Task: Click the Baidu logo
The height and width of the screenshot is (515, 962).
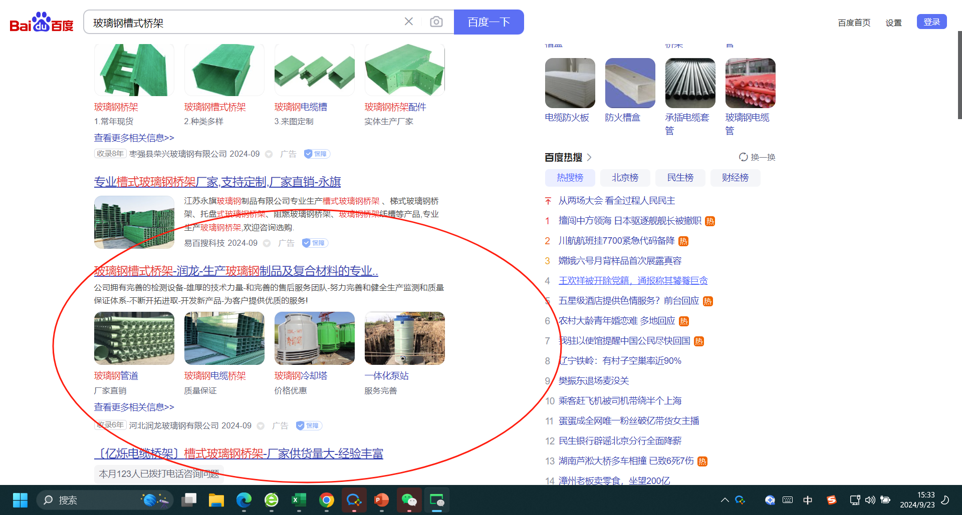Action: click(42, 23)
